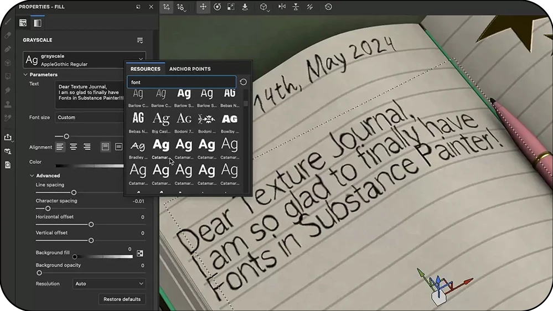Choose the Bodoni Ornaments font thumbnail
Viewport: 553px width, 311px height.
pyautogui.click(x=206, y=122)
